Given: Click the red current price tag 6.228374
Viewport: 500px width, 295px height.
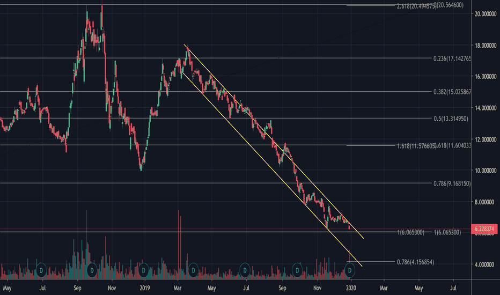Looking at the screenshot, I should (484, 228).
